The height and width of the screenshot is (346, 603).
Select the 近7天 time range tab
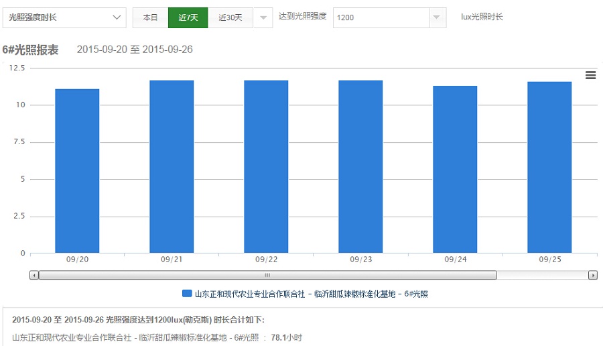pyautogui.click(x=188, y=17)
